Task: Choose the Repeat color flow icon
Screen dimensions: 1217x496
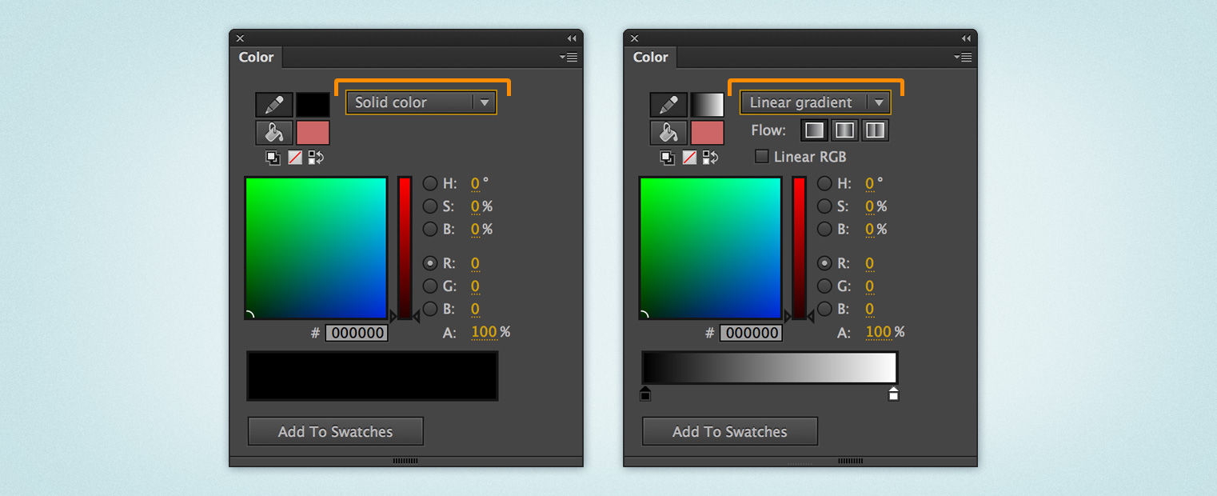Action: coord(876,130)
